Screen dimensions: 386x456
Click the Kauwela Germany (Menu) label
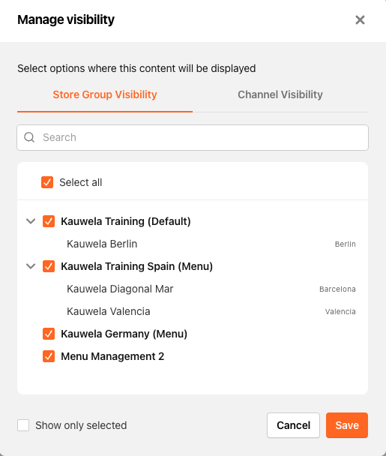click(x=124, y=334)
